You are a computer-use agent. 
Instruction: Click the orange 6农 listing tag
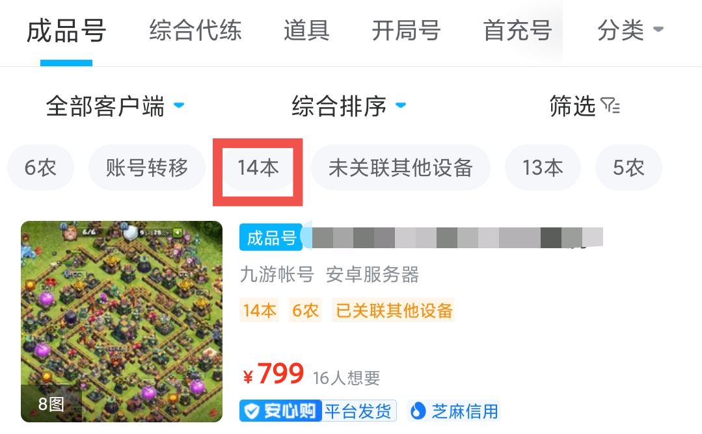point(305,310)
